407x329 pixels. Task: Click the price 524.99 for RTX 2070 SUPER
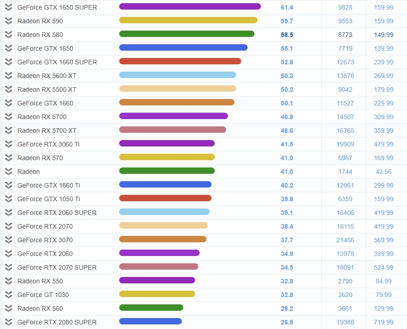tap(384, 267)
